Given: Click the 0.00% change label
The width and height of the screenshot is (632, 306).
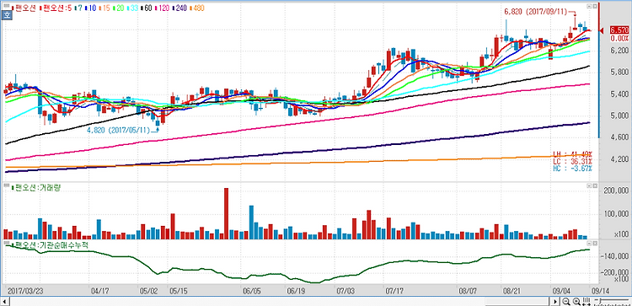Looking at the screenshot, I should 619,38.
